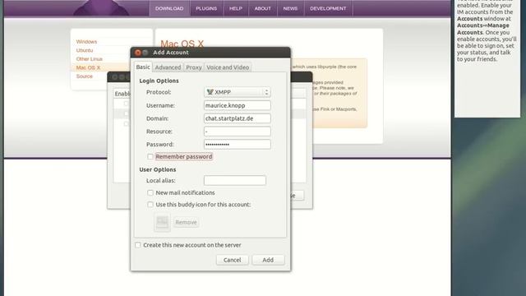Image resolution: width=526 pixels, height=296 pixels.
Task: Click the Local alias input field
Action: [x=235, y=180]
